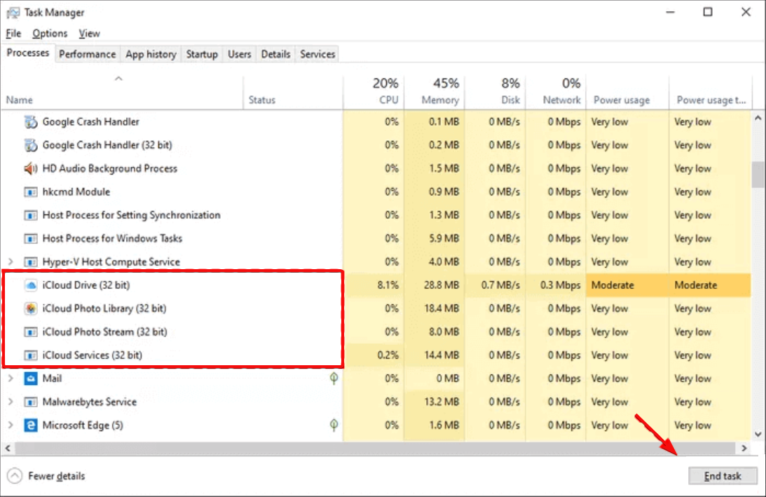
Task: Click the hkcmd Module icon
Action: coord(31,192)
